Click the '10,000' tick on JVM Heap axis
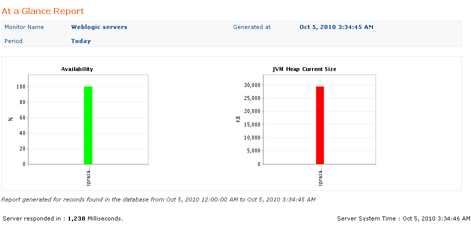The width and height of the screenshot is (471, 226). (x=252, y=137)
